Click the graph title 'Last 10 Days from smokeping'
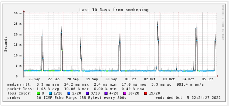Screen dimensions: 229x106 (x=114, y=10)
